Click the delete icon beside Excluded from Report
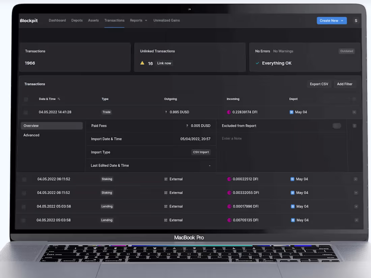Screen dimensions: 371x278 (354, 125)
